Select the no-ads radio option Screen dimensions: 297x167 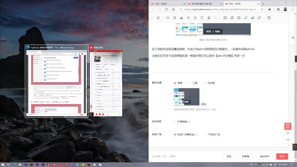[206, 135]
